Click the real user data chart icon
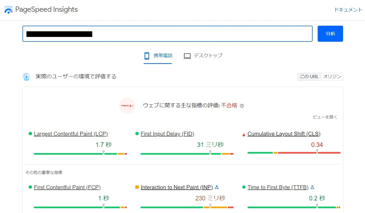Image resolution: width=365 pixels, height=213 pixels. 26,77
